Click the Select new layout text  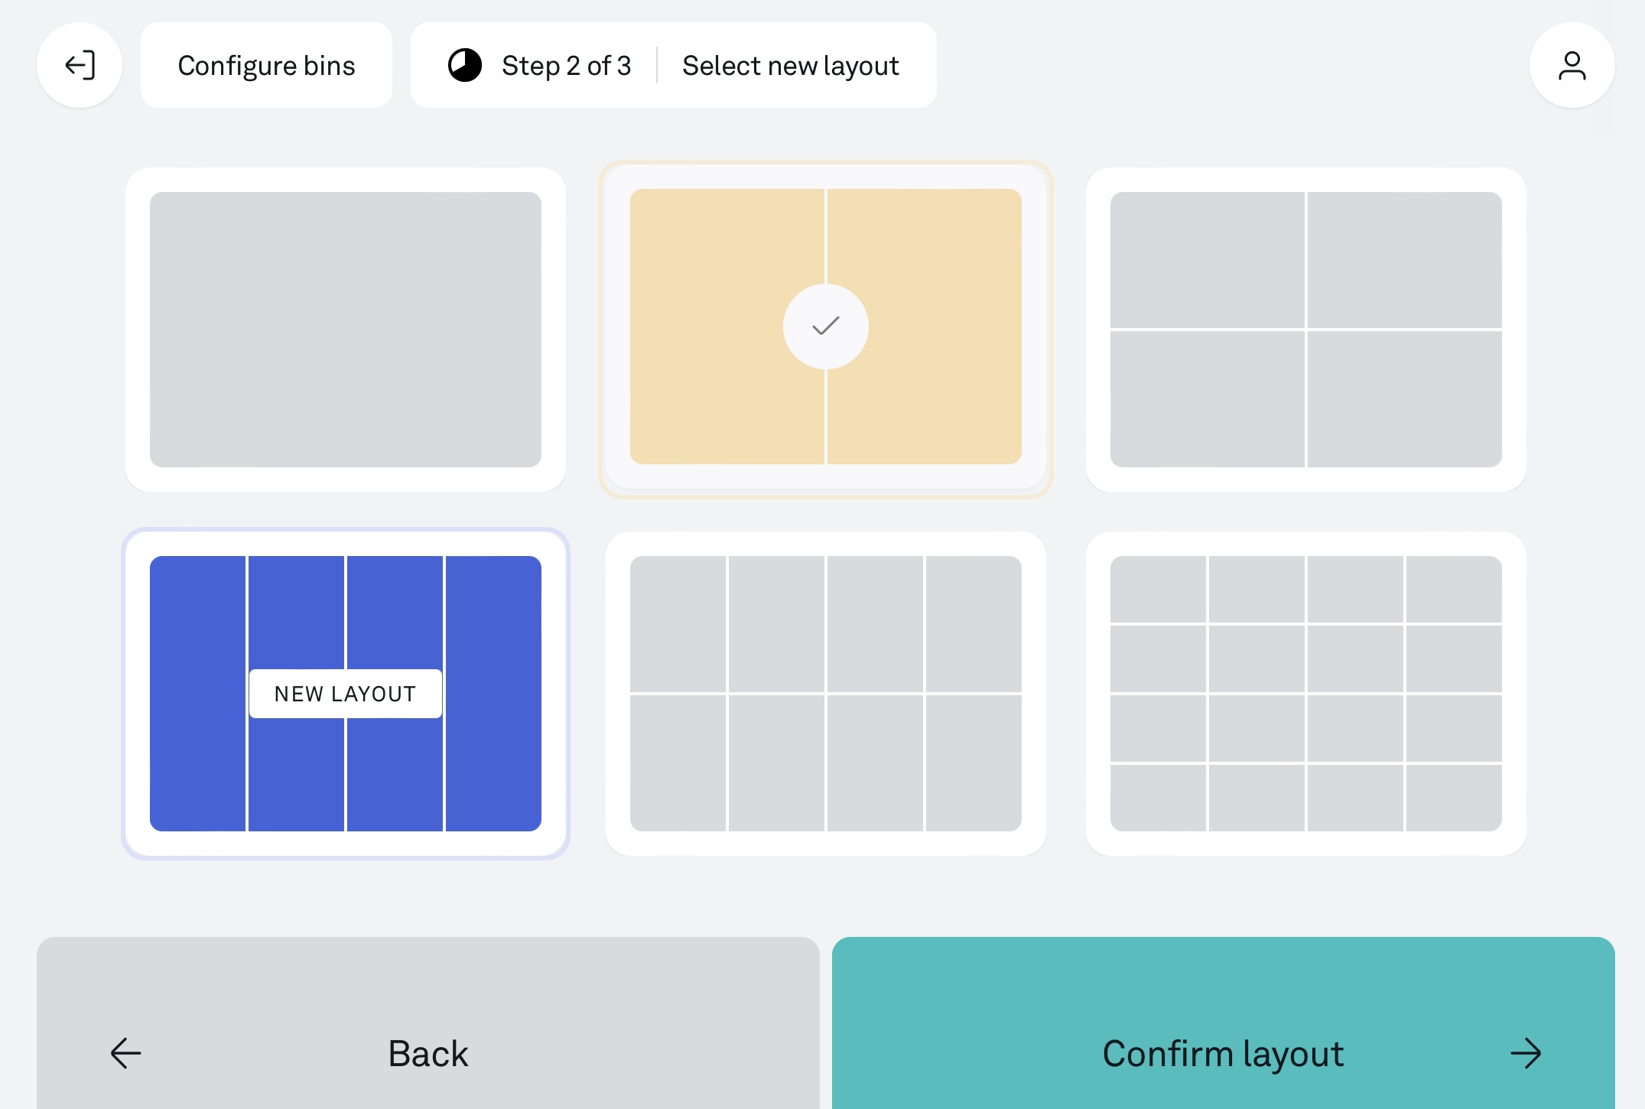[790, 66]
